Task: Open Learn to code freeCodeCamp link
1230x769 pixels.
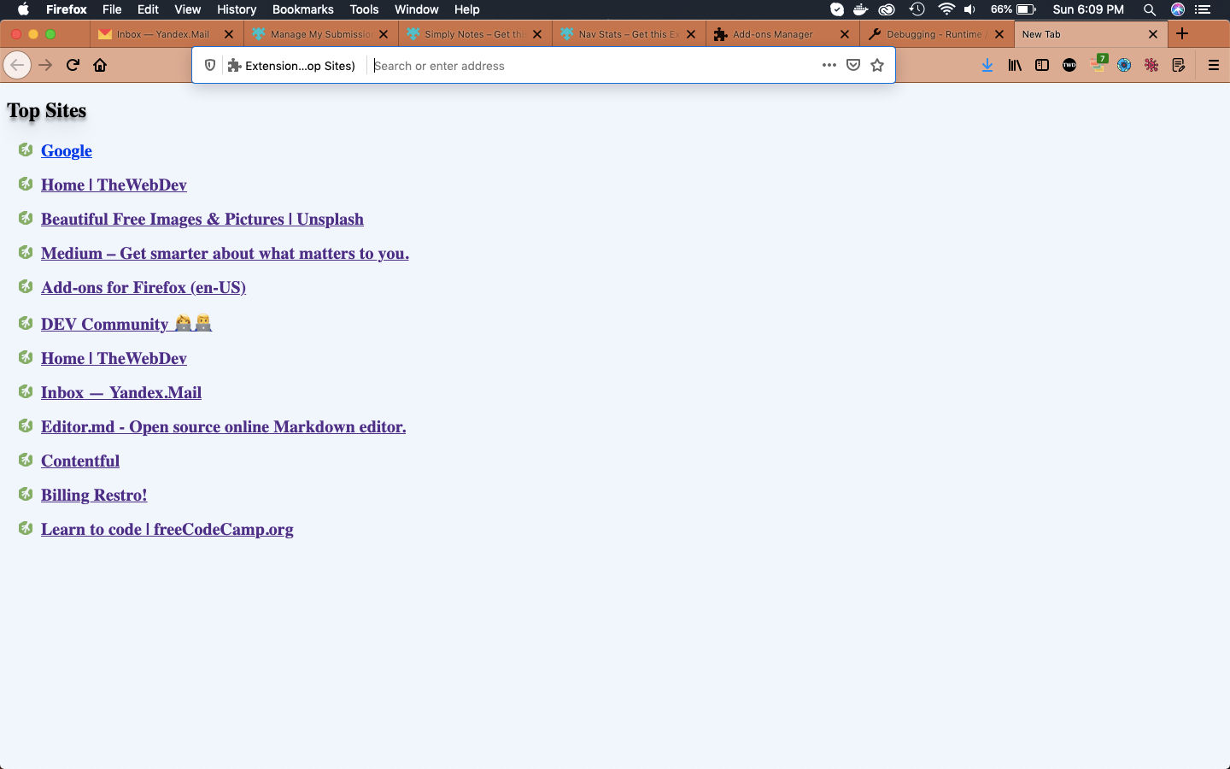Action: tap(167, 529)
